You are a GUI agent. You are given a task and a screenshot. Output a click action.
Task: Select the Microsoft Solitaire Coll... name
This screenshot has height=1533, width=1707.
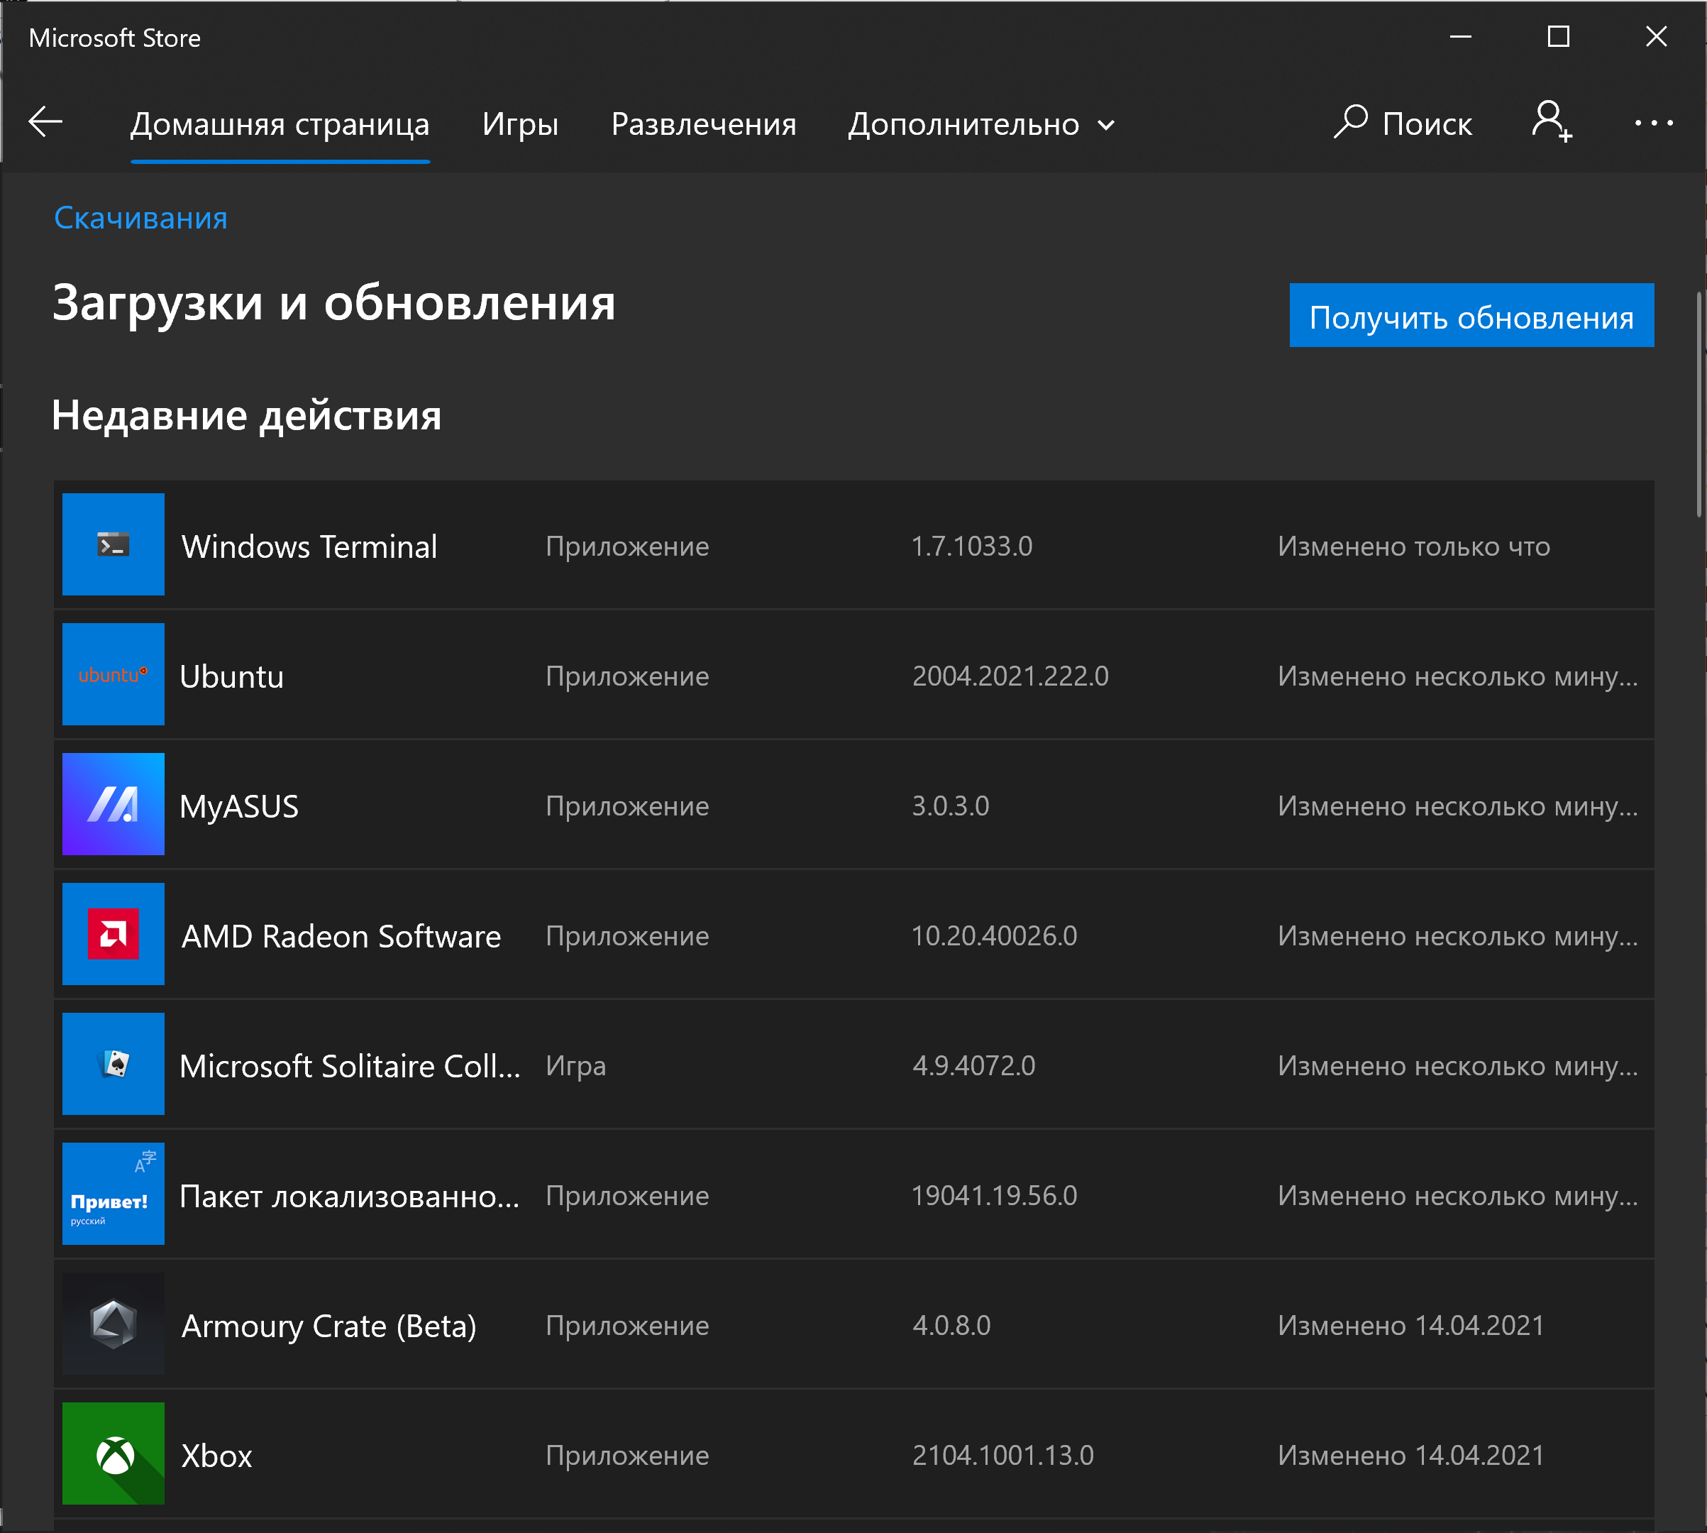pos(350,1067)
